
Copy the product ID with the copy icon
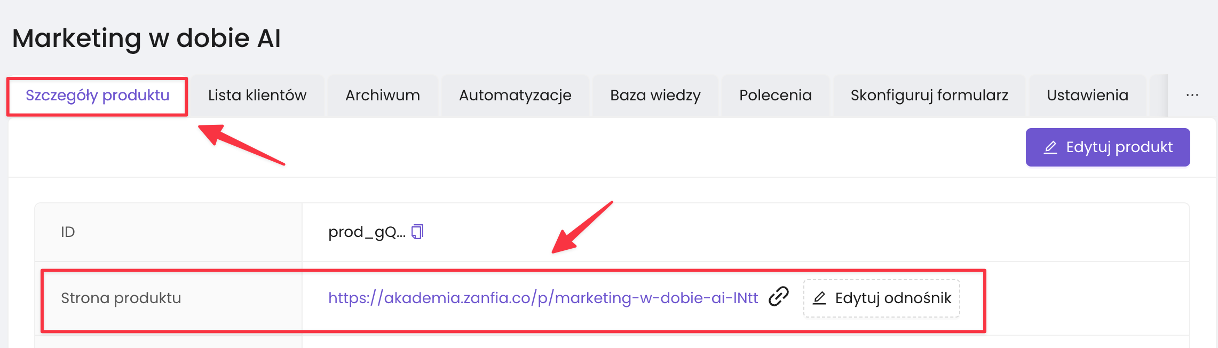(417, 232)
